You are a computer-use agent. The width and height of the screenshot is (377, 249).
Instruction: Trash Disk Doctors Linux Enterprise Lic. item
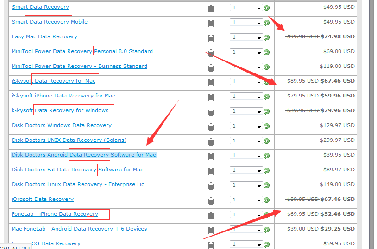[211, 186]
